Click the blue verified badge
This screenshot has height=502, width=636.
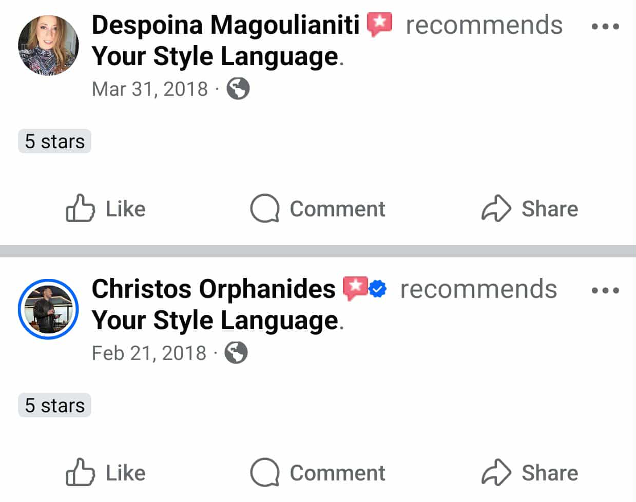[377, 289]
